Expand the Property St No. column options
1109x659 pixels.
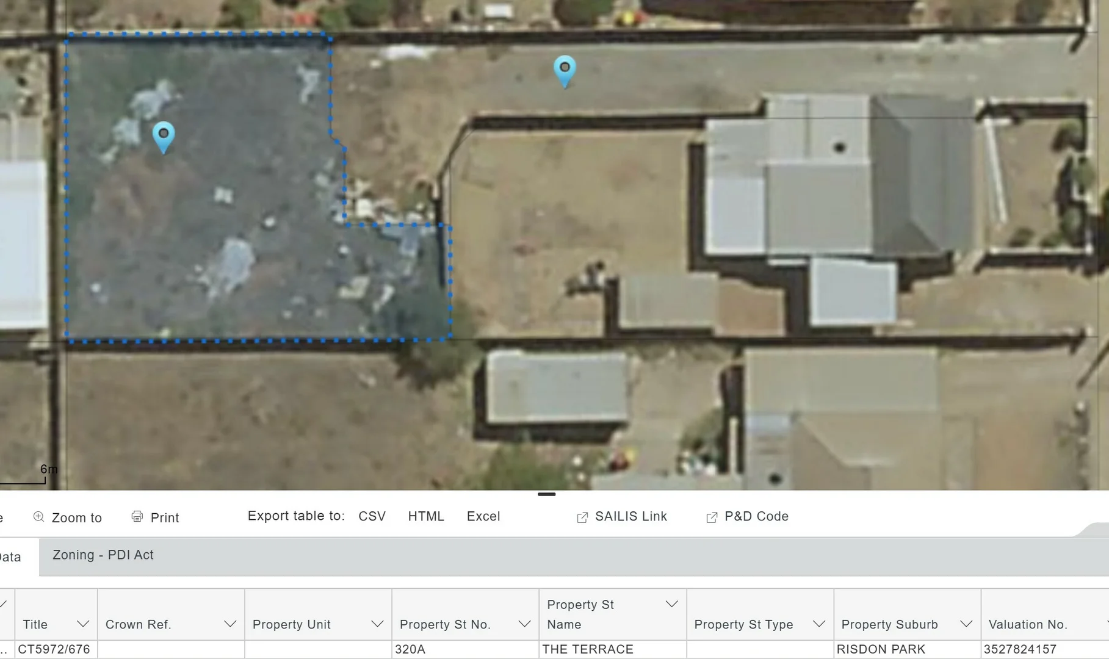tap(524, 624)
